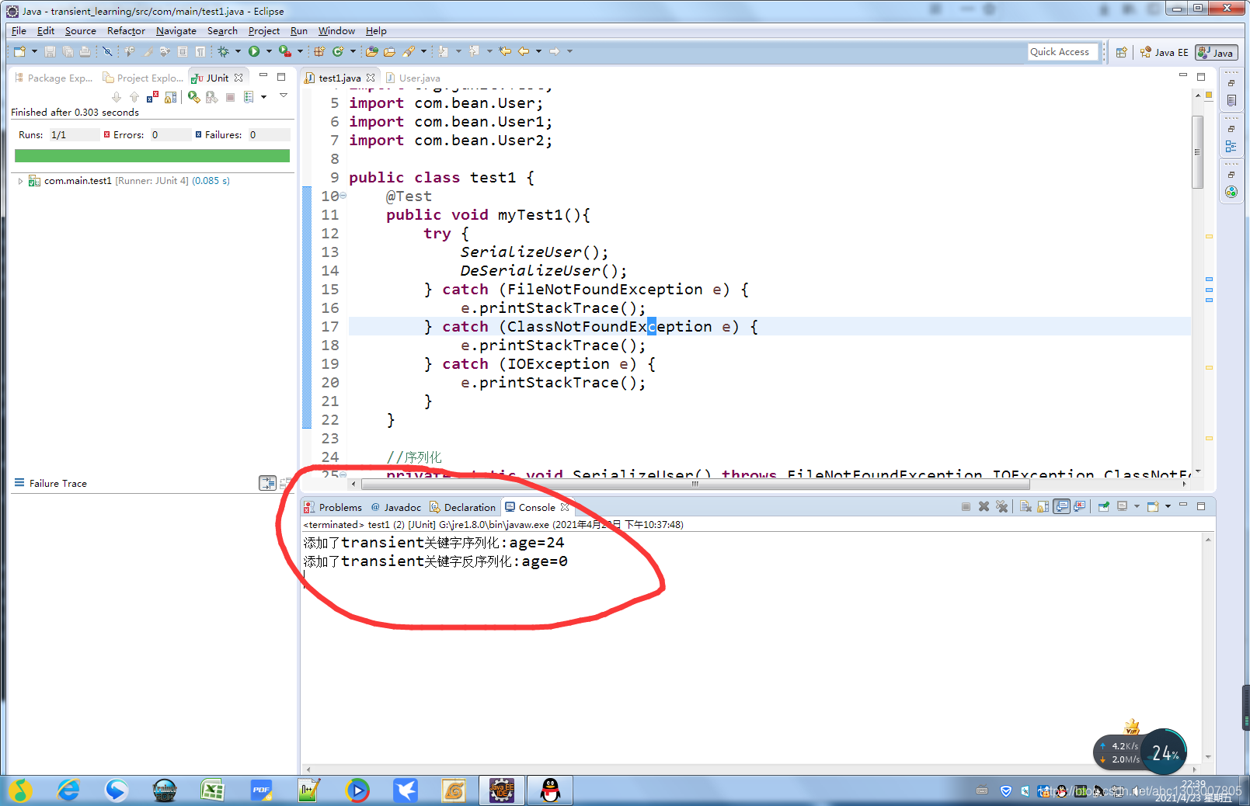This screenshot has height=806, width=1250.
Task: Switch to the Problems tab
Action: point(339,506)
